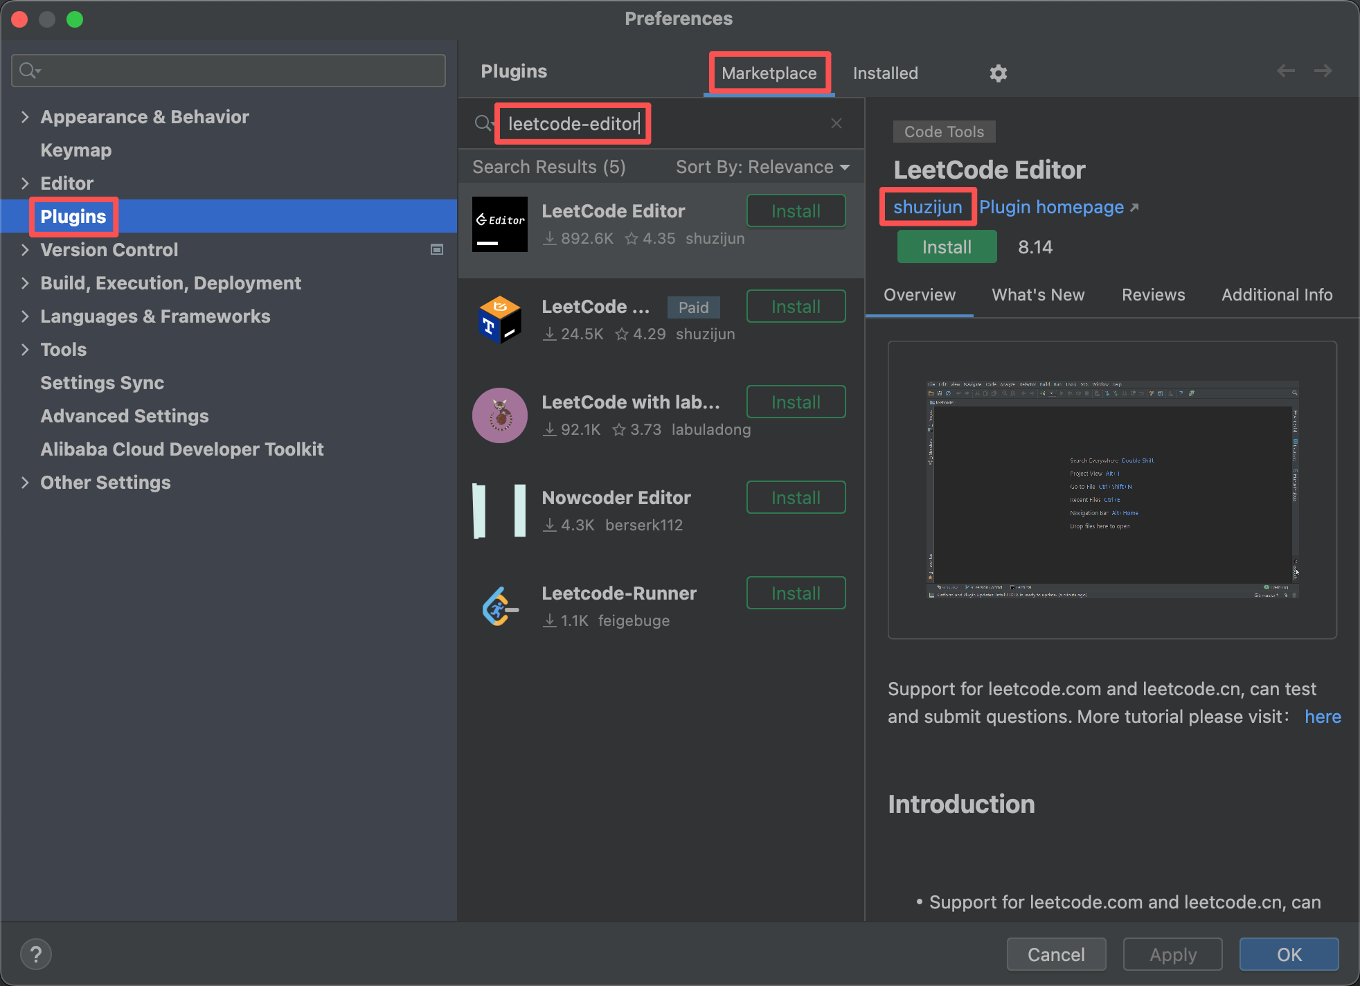Image resolution: width=1360 pixels, height=986 pixels.
Task: Click the Nowcoder Editor plugin icon
Action: [500, 511]
